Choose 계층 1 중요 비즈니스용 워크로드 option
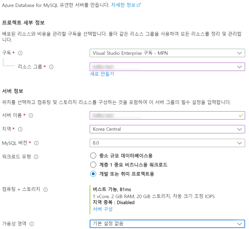The image size is (249, 229). coord(93,164)
